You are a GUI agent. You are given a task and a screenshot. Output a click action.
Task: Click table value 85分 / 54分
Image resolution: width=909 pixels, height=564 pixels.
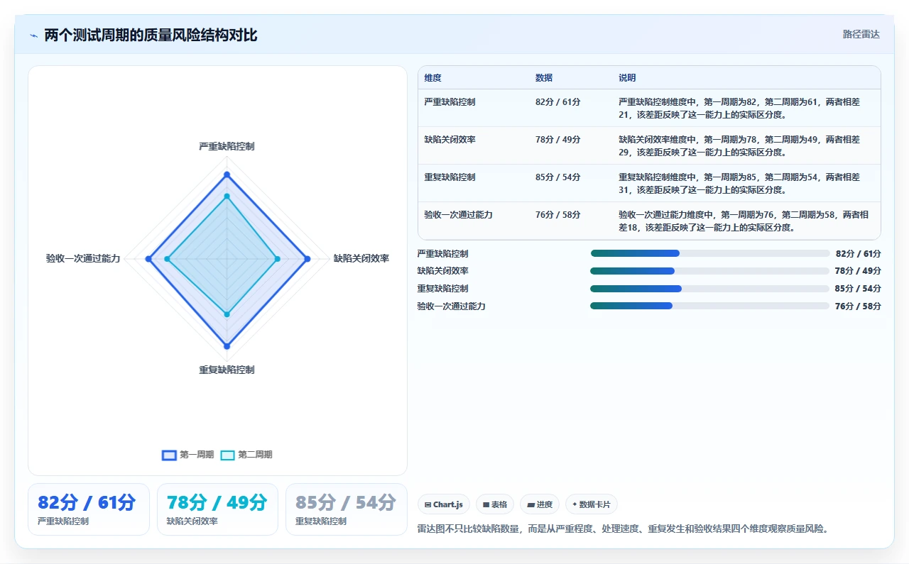pos(558,177)
